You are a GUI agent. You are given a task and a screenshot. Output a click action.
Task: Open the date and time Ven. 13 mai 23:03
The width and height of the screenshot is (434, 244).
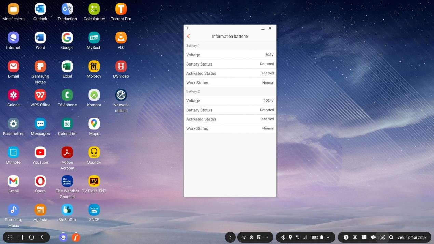pyautogui.click(x=412, y=237)
